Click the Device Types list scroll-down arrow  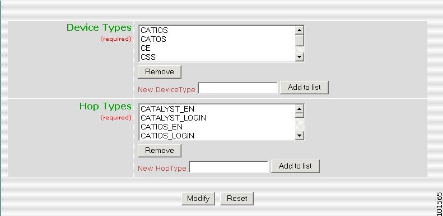(299, 57)
